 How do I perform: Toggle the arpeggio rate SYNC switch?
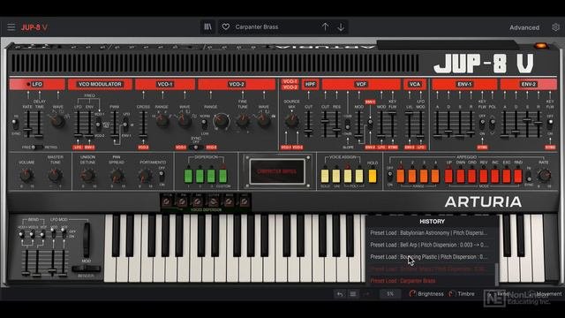(529, 177)
